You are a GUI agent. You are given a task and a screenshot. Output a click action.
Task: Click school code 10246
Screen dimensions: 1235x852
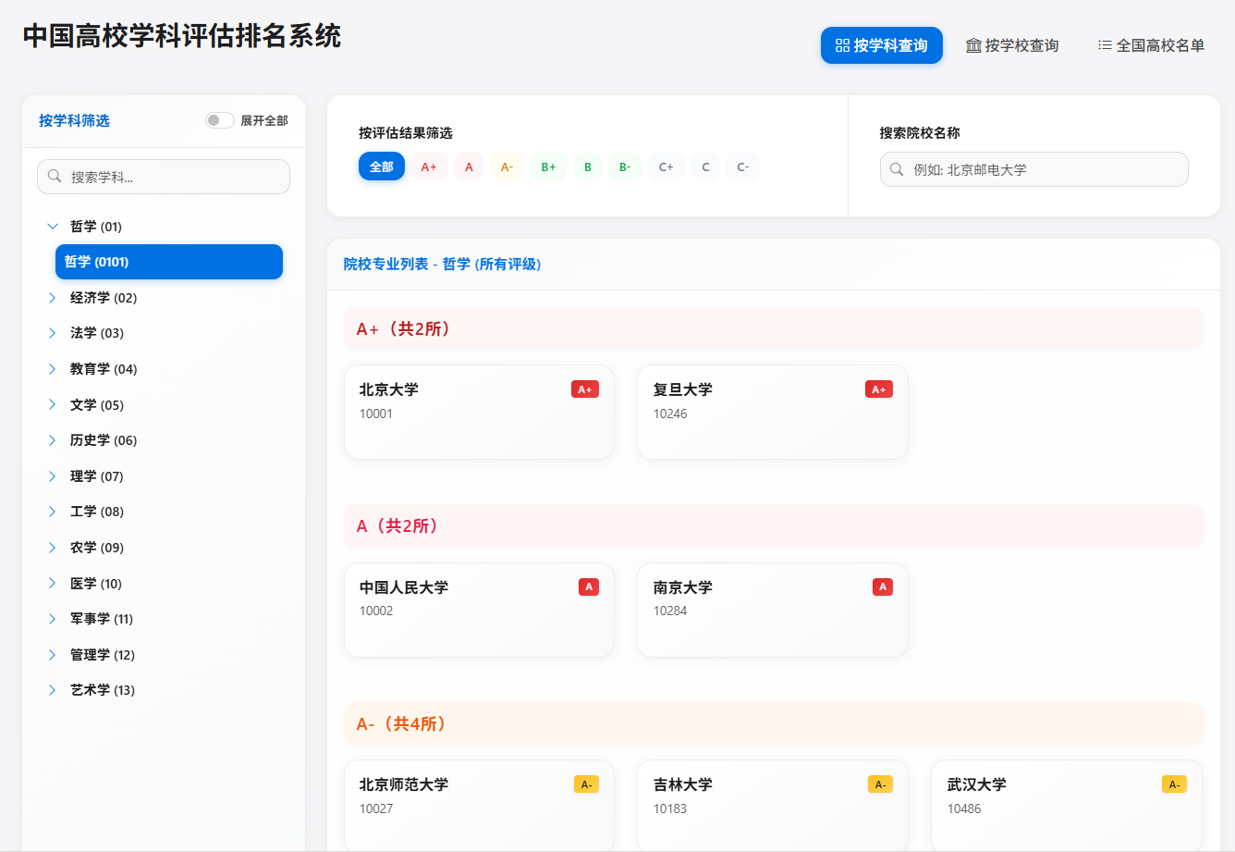670,414
